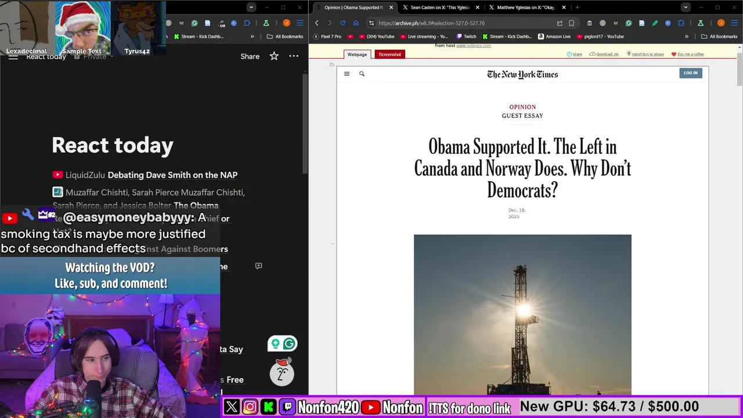Open the piglord17 - YouTube bookmark

point(600,37)
